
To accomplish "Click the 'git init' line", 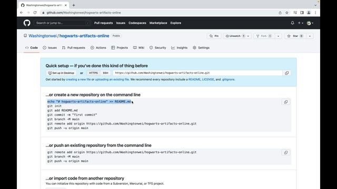I will click(54, 106).
